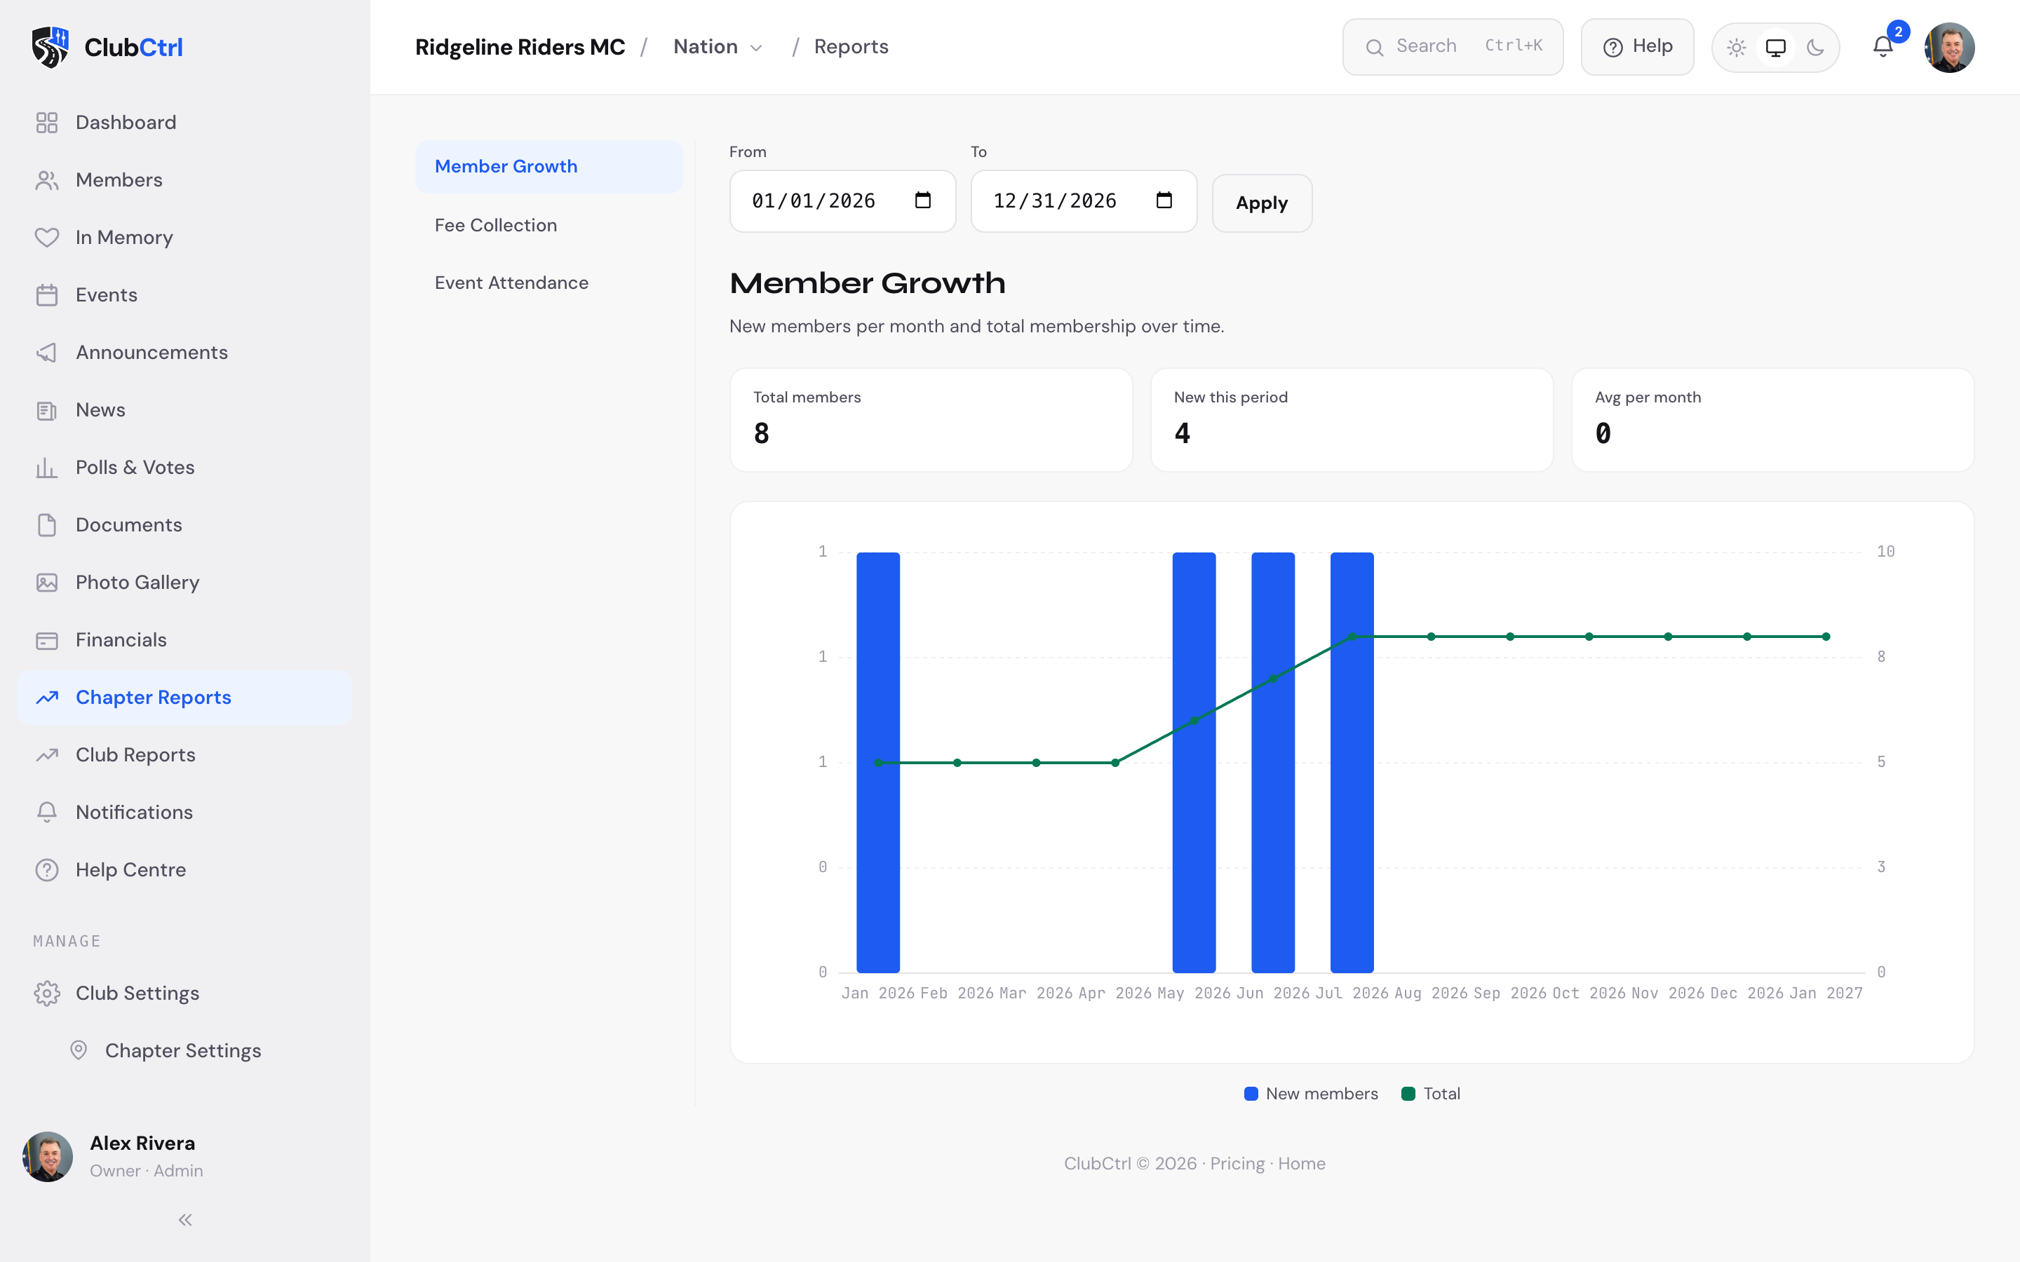
Task: Click the Club Reports trend icon
Action: click(47, 754)
